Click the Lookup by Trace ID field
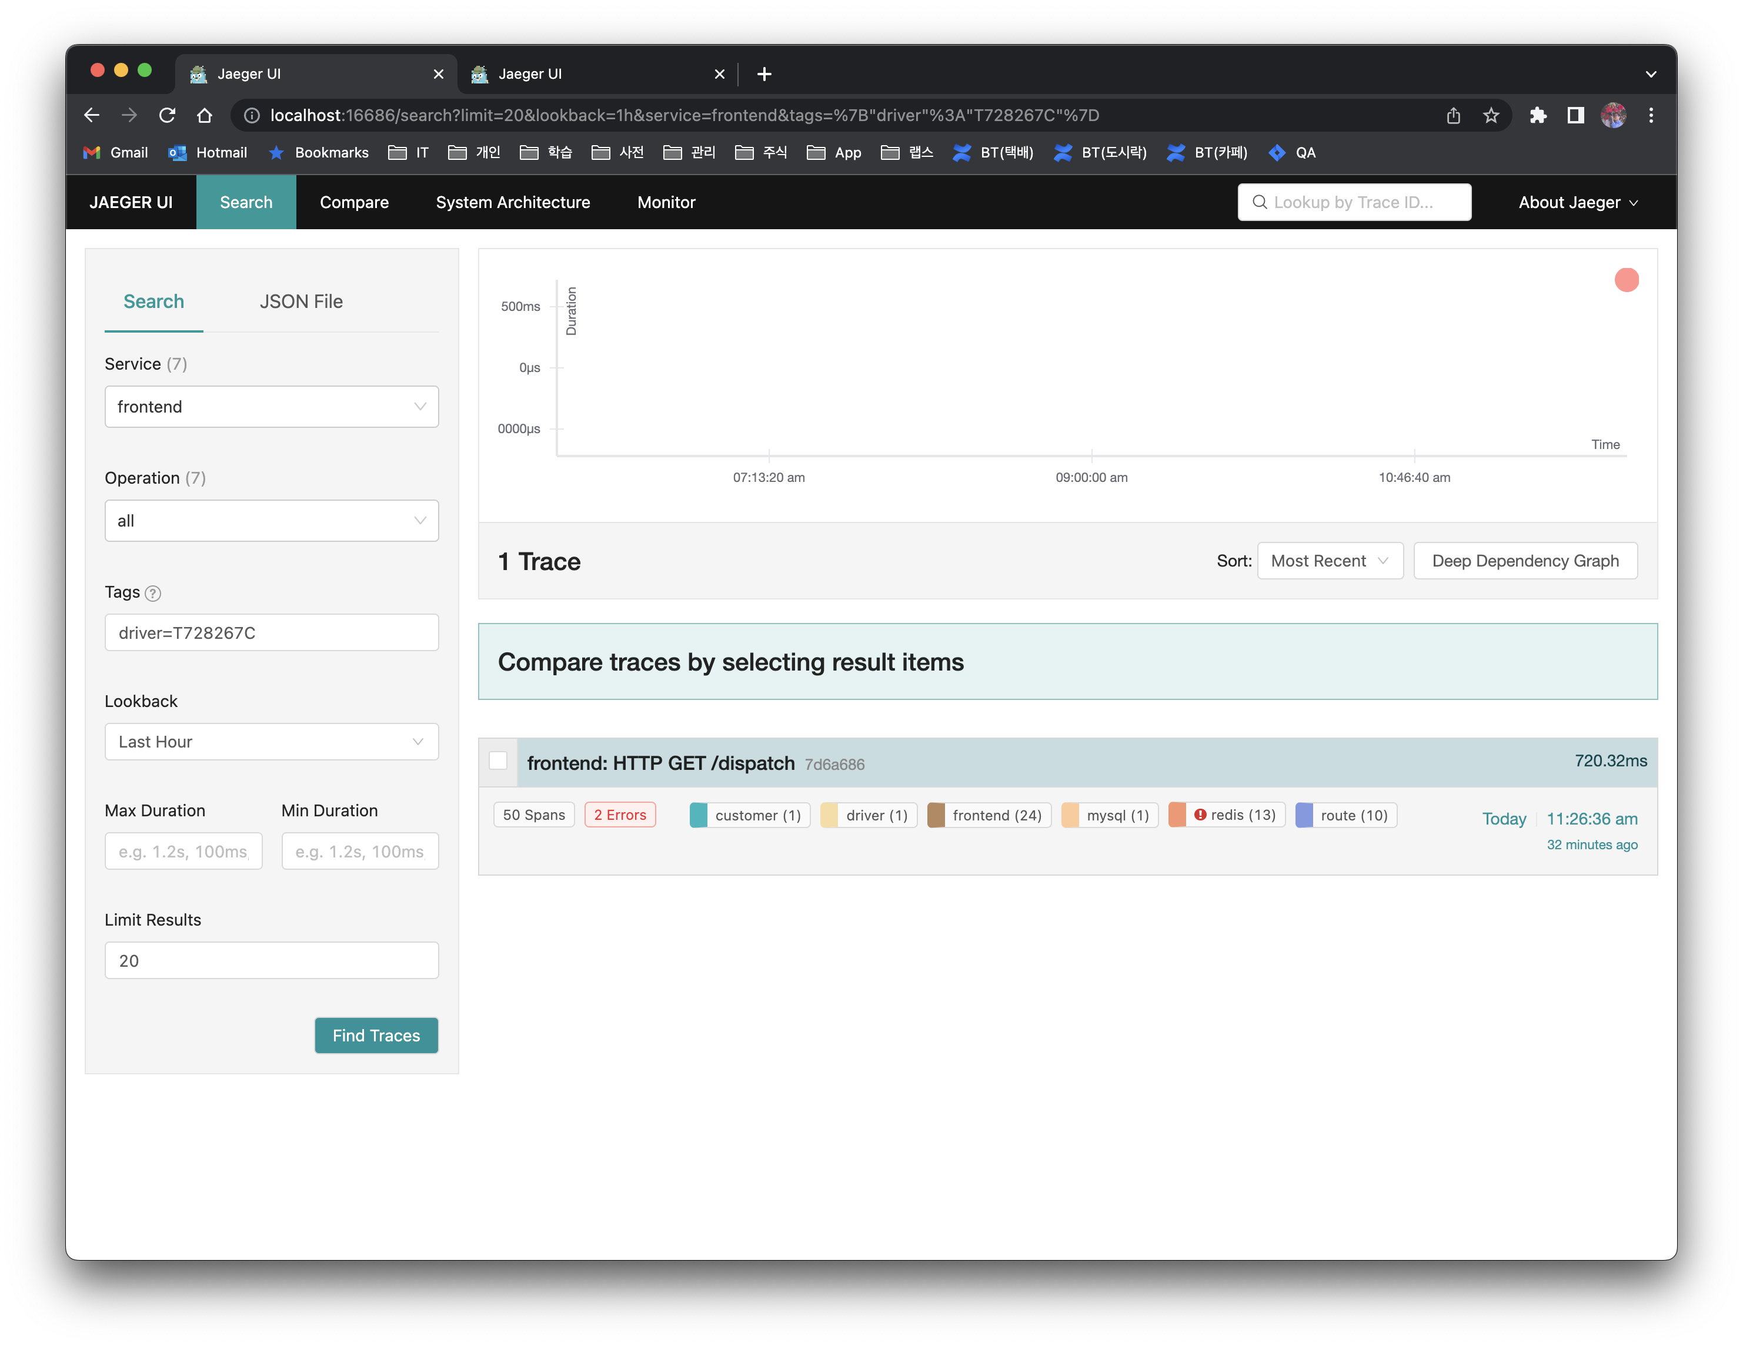 click(1354, 203)
